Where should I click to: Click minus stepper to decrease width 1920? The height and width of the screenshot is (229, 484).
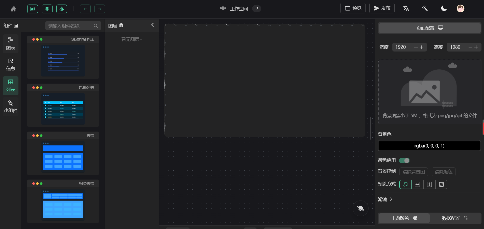tap(416, 47)
